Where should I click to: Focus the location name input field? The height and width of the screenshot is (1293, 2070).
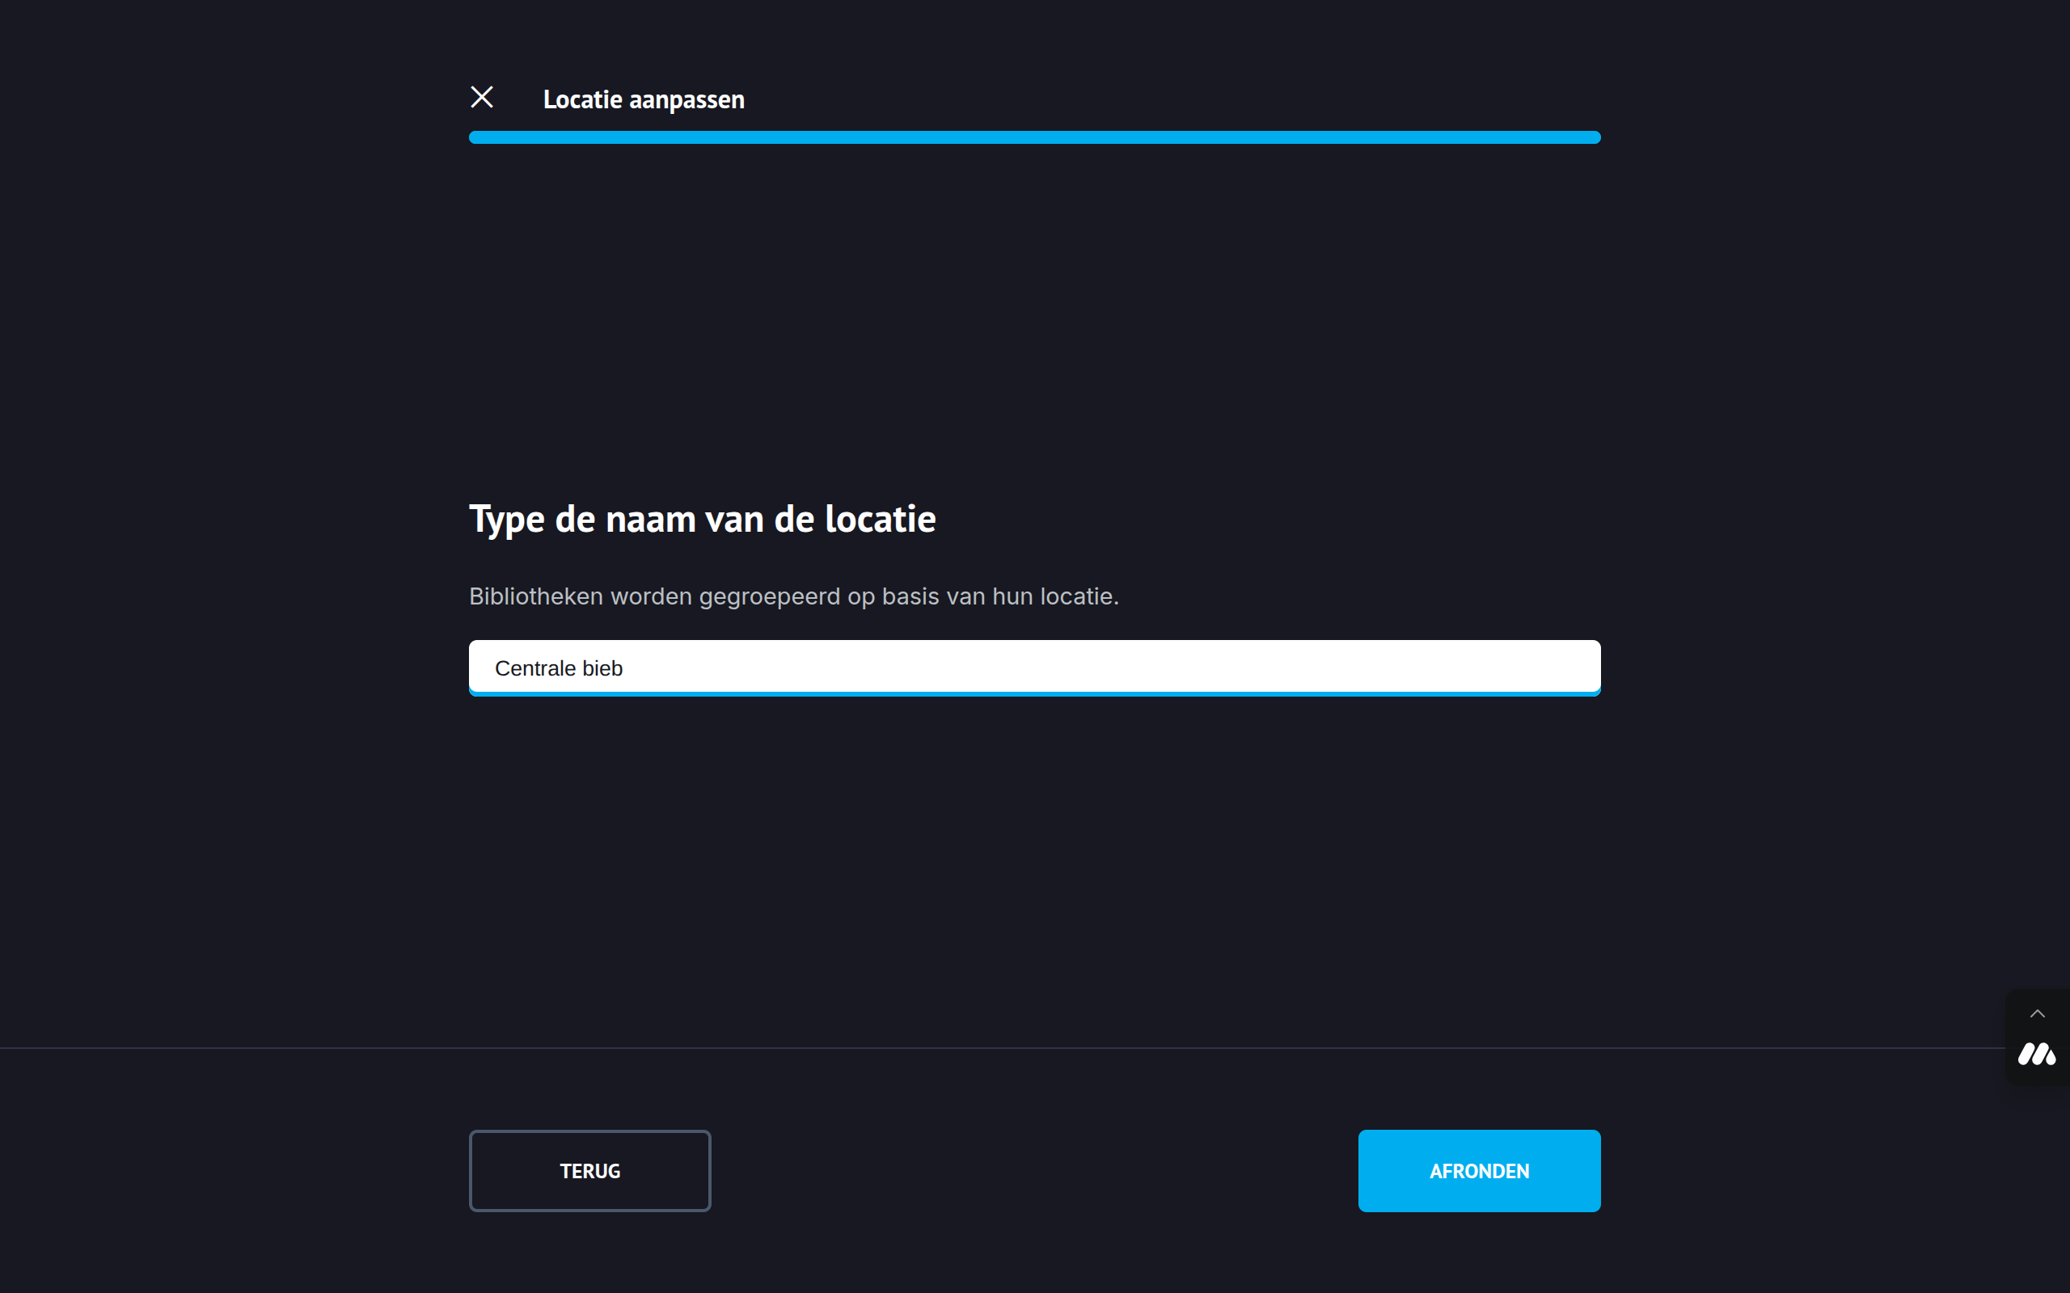coord(1034,667)
